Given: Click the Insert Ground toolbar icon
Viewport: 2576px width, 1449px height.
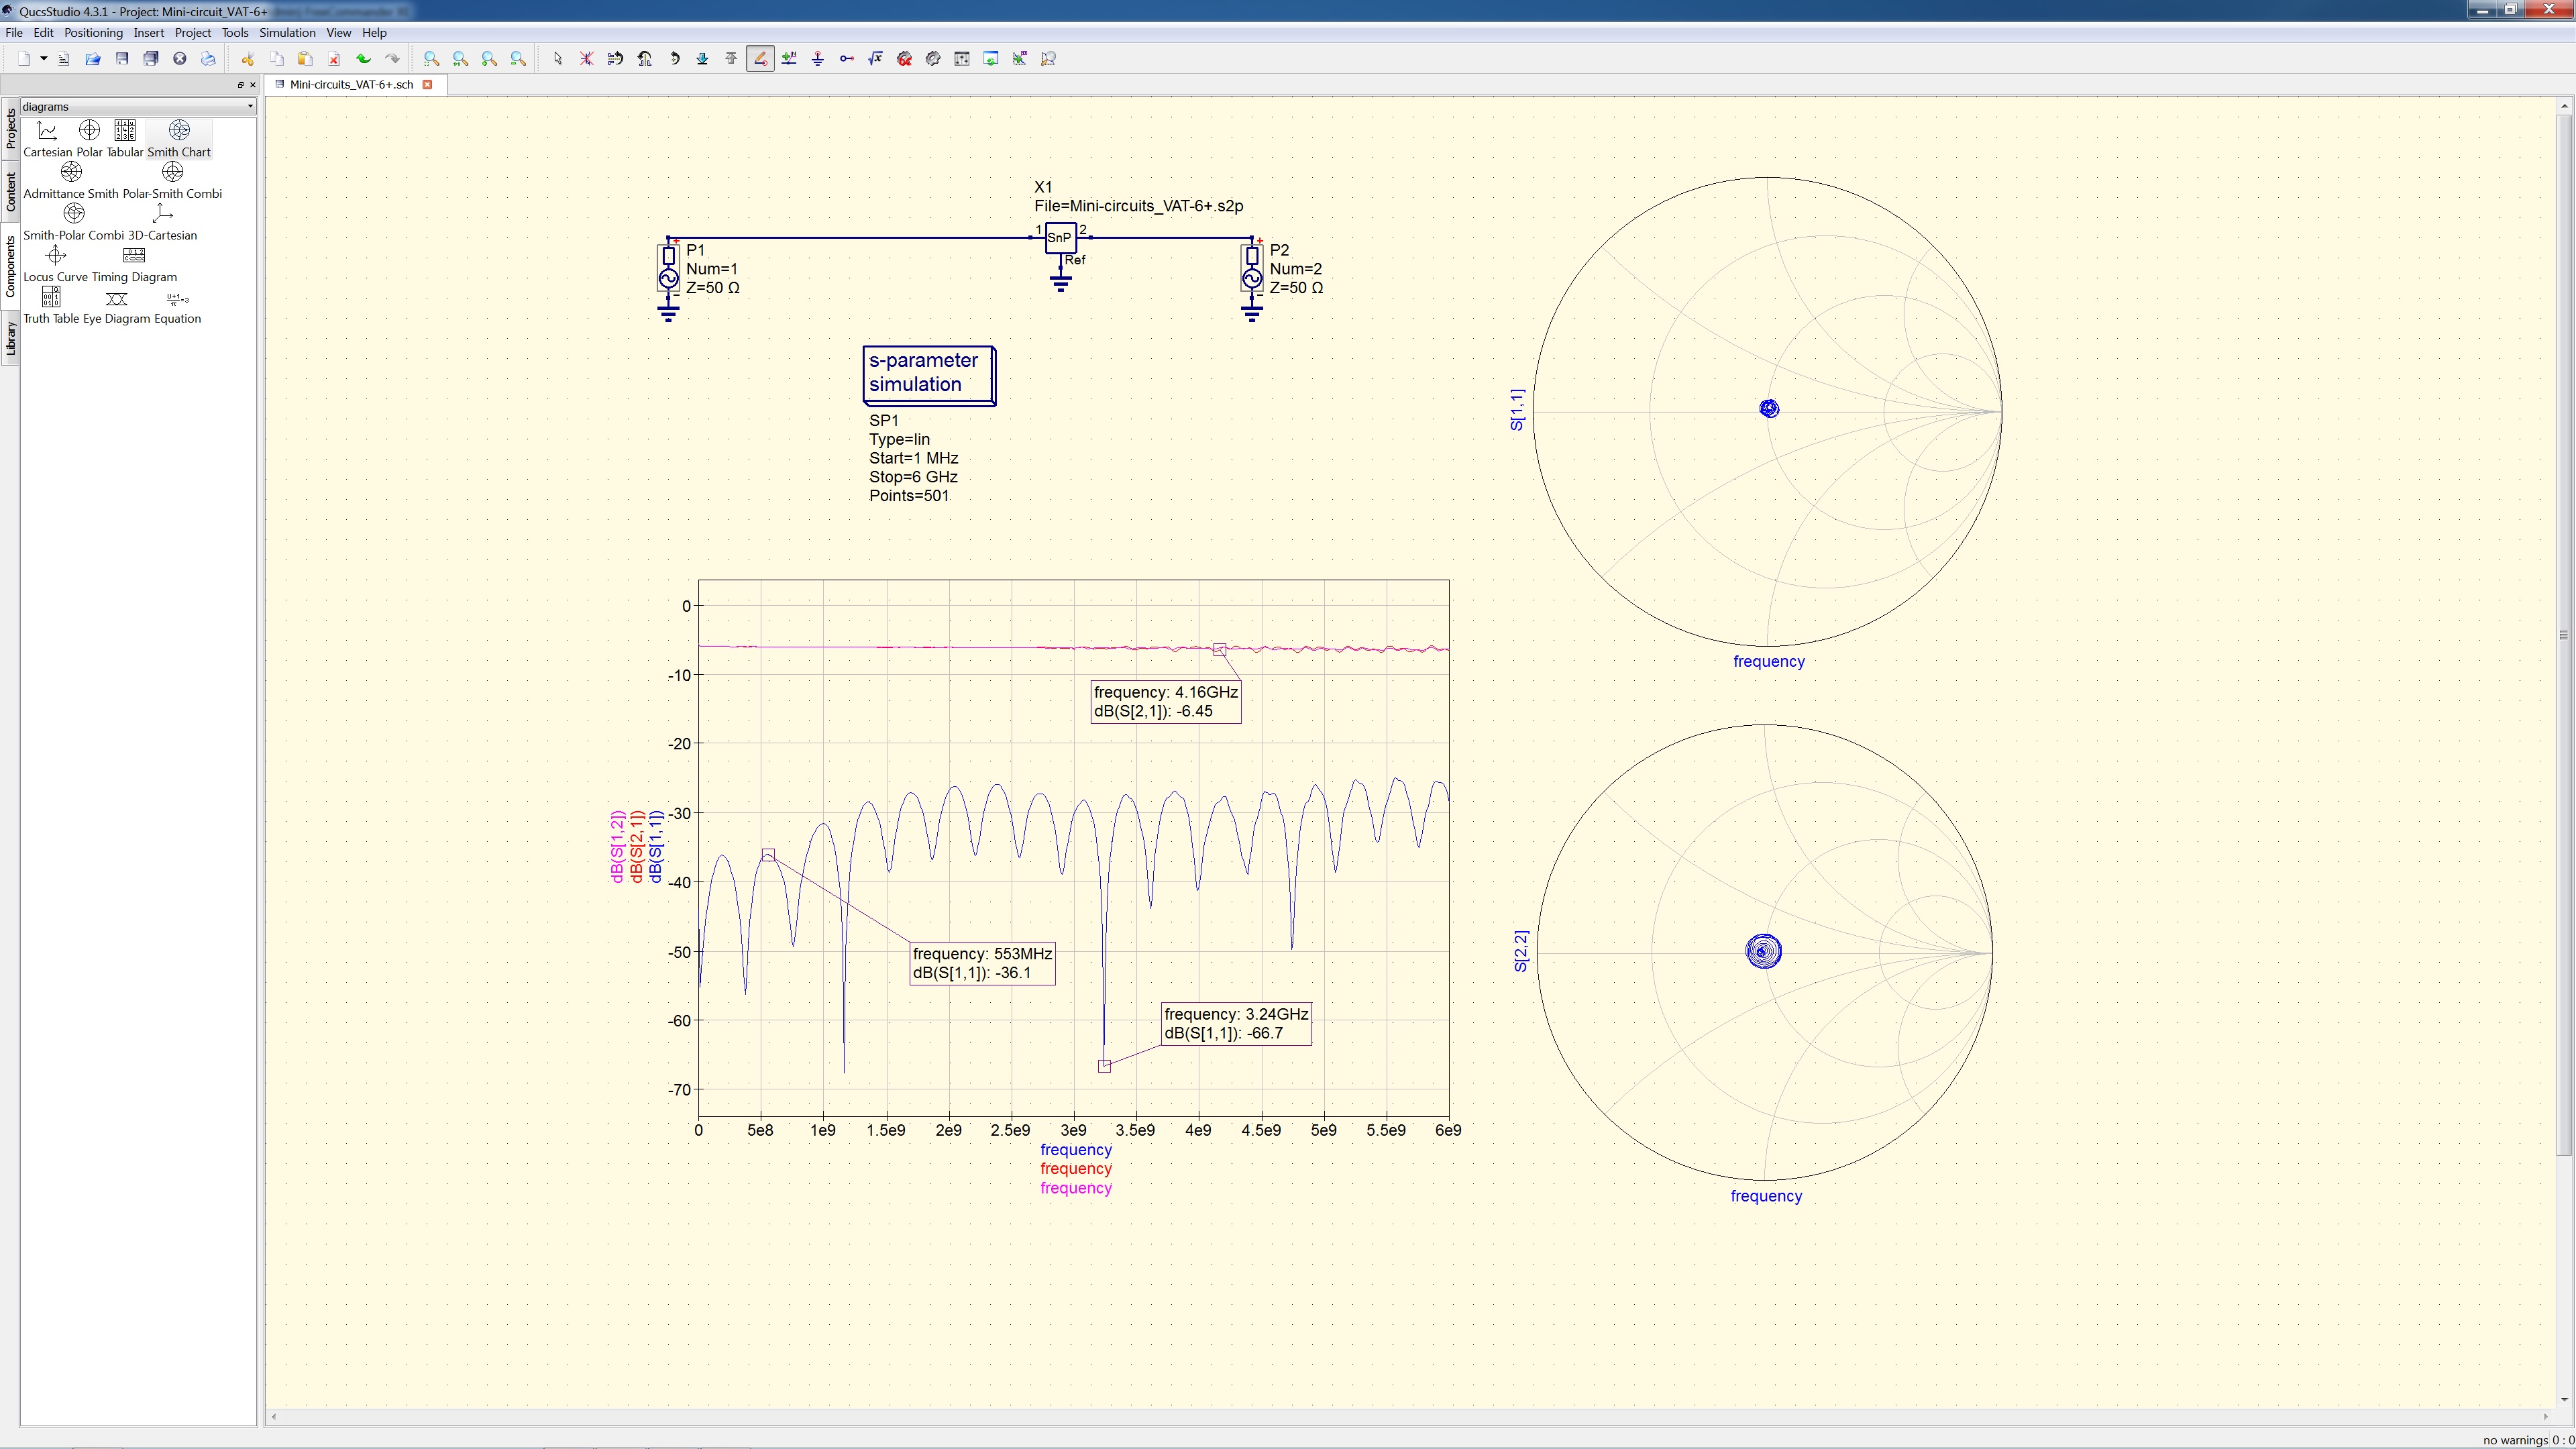Looking at the screenshot, I should tap(817, 59).
